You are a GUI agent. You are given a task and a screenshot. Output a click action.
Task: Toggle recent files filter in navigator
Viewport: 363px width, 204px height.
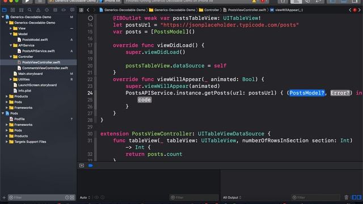pyautogui.click(x=67, y=197)
